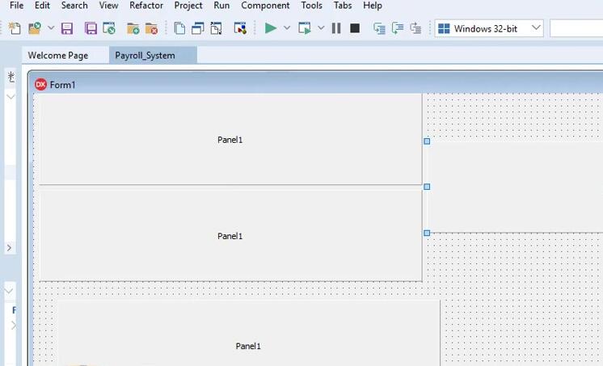Click the New Form toolbar icon

tap(240, 28)
